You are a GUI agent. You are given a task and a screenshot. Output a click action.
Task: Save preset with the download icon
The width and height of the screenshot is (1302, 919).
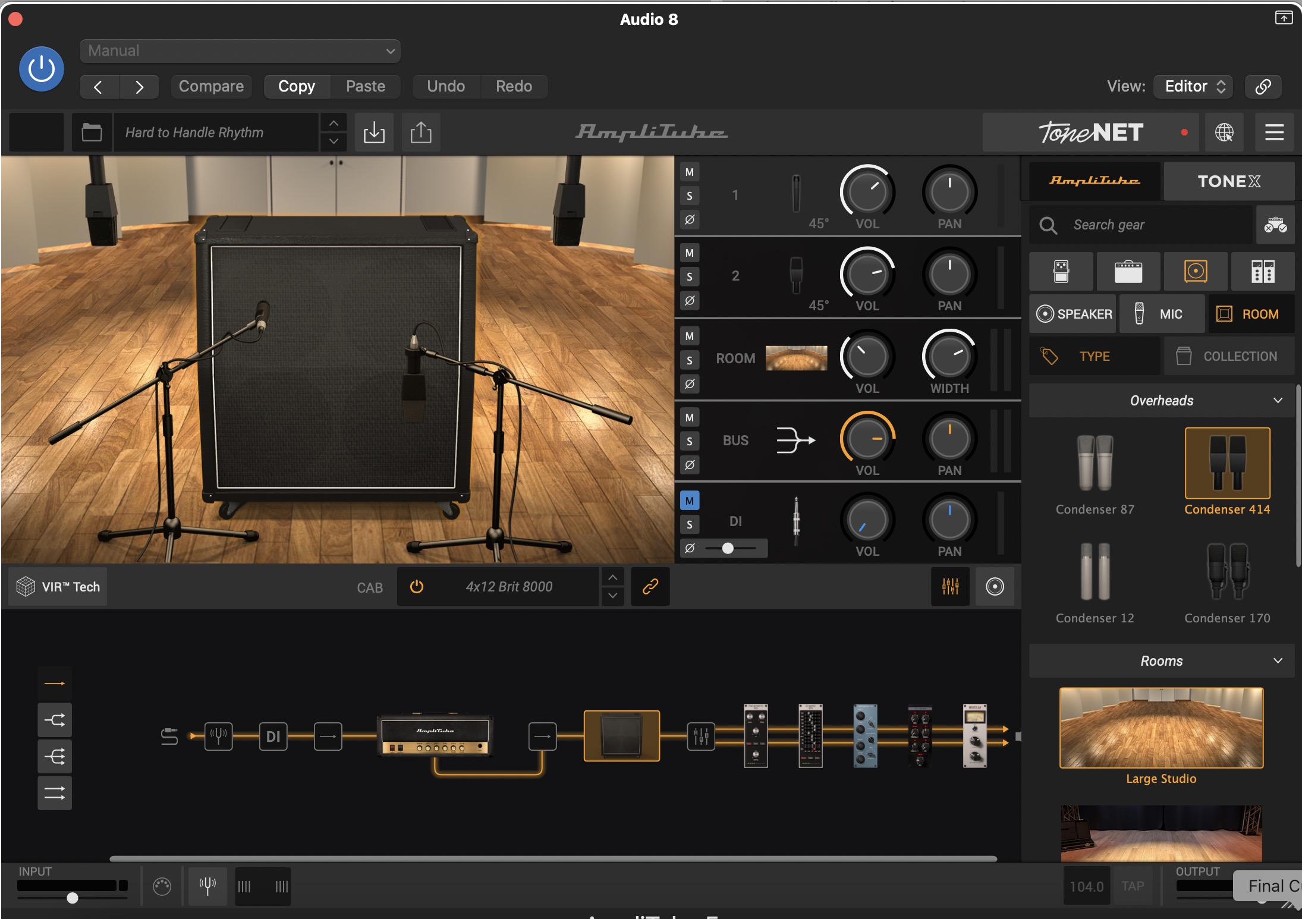374,132
